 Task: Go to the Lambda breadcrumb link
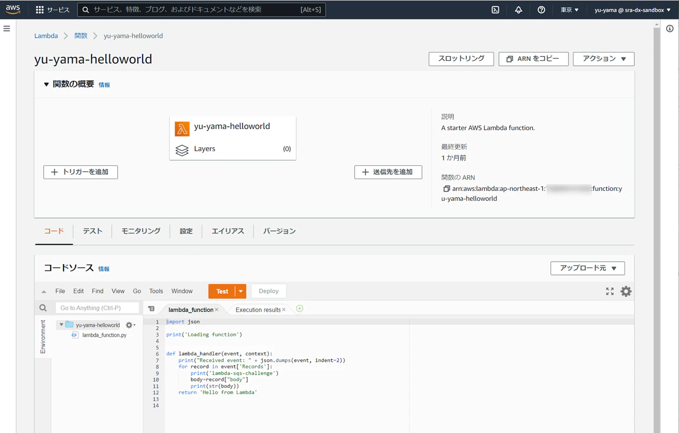[x=46, y=36]
